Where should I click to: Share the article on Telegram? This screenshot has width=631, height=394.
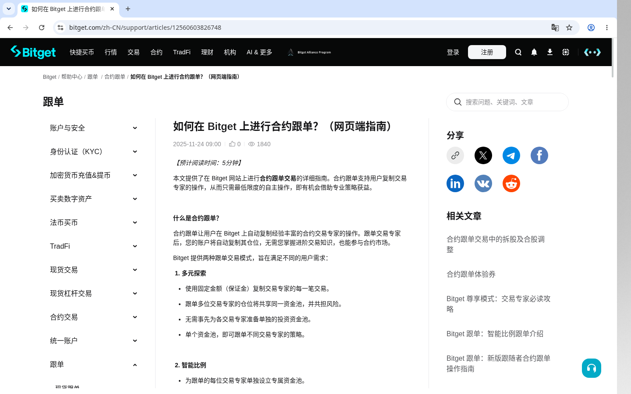point(511,155)
